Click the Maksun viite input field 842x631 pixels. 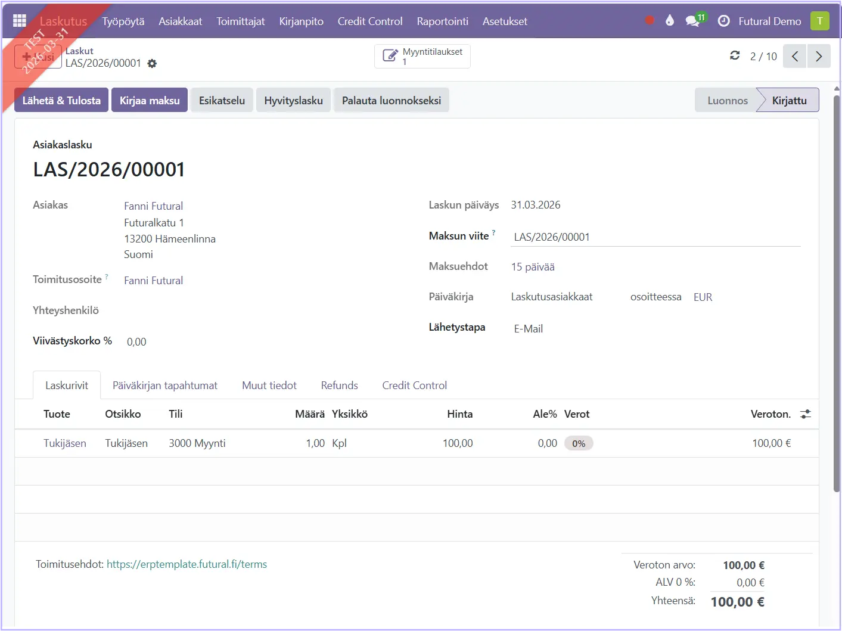tap(655, 237)
